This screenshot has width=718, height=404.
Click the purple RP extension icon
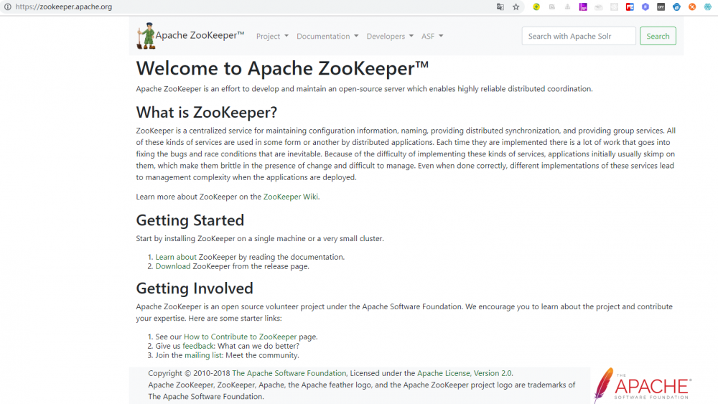point(583,7)
